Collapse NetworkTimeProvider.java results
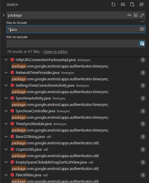 6,73
